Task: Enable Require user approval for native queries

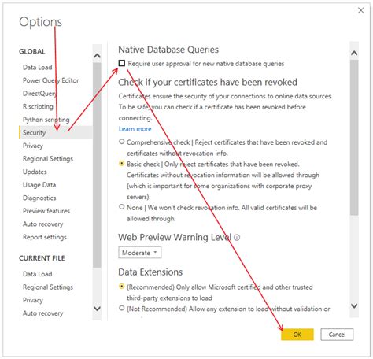Action: click(x=122, y=63)
